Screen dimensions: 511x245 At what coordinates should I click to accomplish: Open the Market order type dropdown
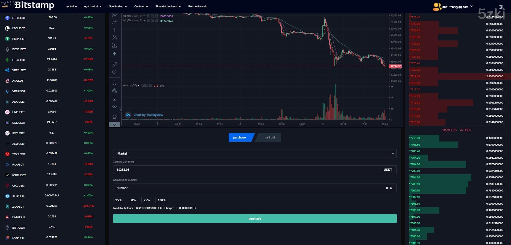255,154
